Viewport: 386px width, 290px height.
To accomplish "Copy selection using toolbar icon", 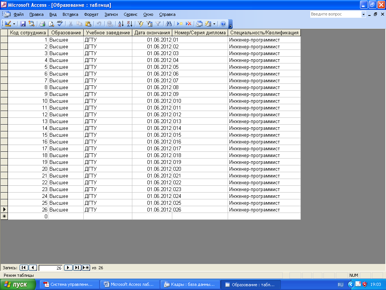I will (79, 24).
